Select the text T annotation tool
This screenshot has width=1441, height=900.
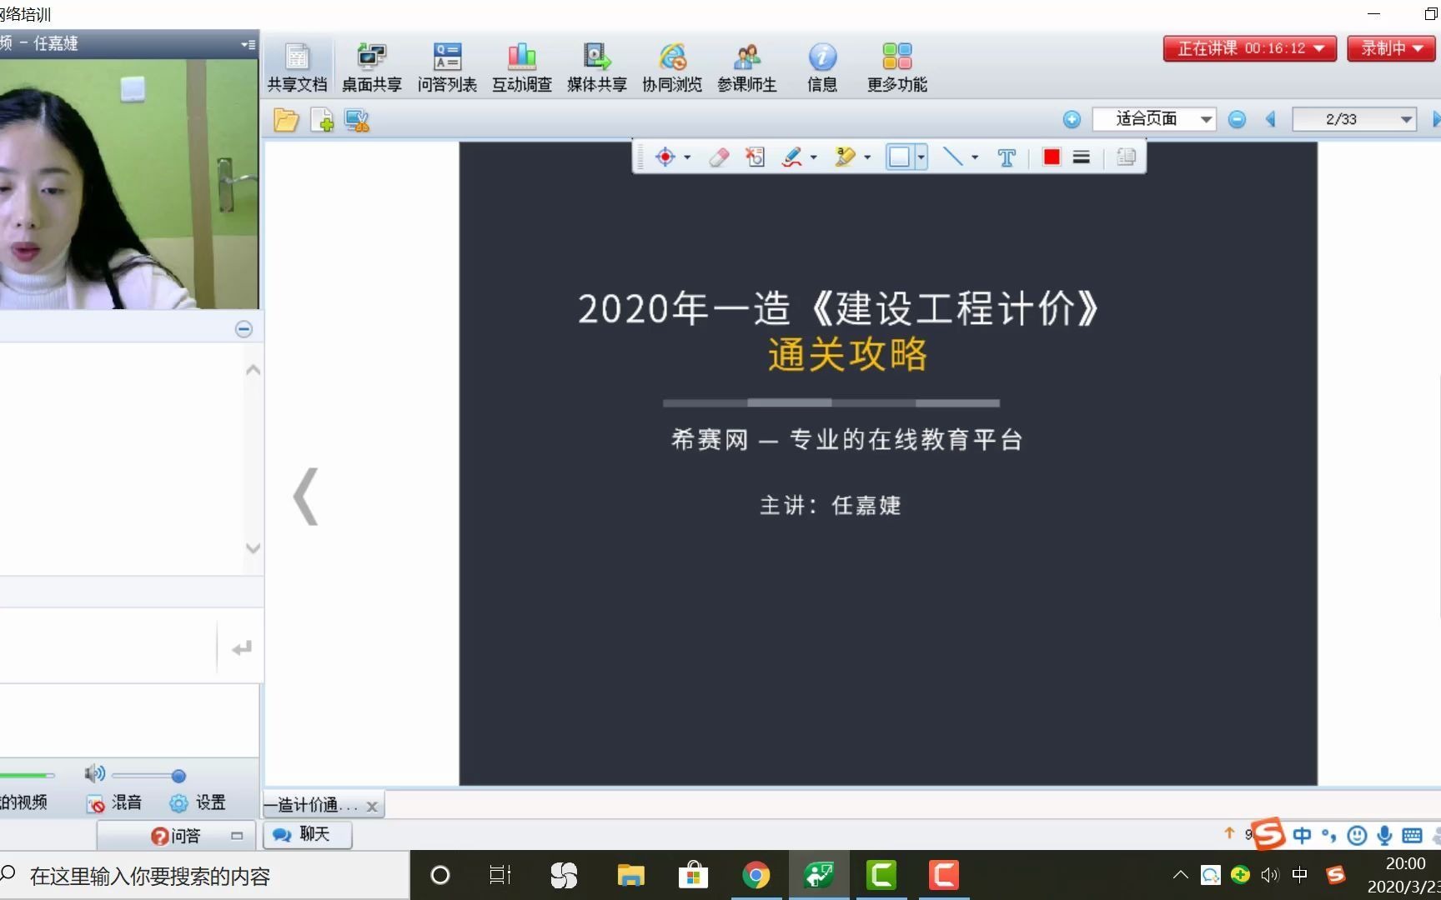coord(1007,157)
